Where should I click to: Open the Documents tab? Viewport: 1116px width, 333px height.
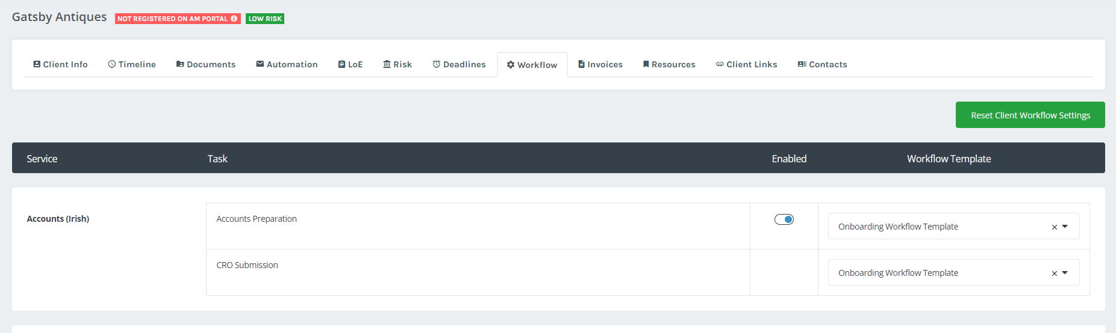[x=206, y=64]
